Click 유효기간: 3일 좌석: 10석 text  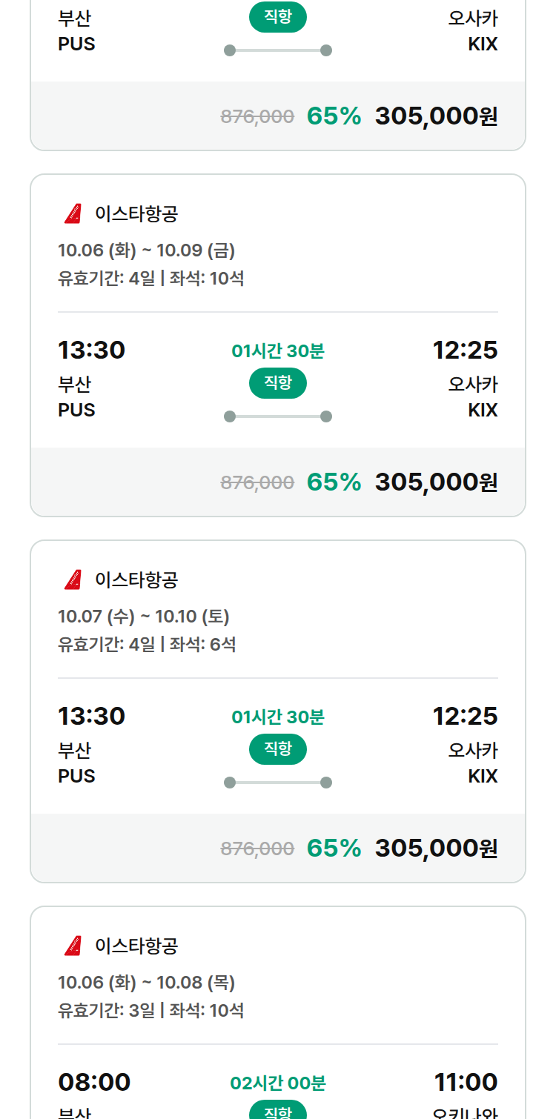pos(151,1010)
